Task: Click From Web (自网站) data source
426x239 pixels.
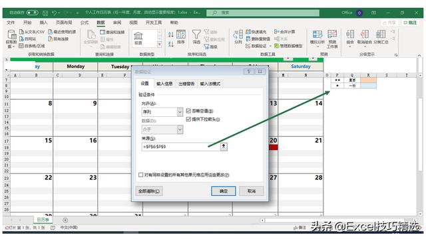Action: click(28, 39)
